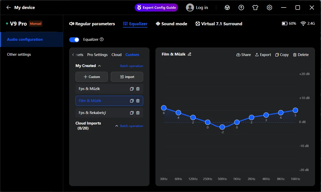Image resolution: width=321 pixels, height=192 pixels.
Task: Open the Virtual 7.1 Surround tab
Action: pyautogui.click(x=219, y=24)
